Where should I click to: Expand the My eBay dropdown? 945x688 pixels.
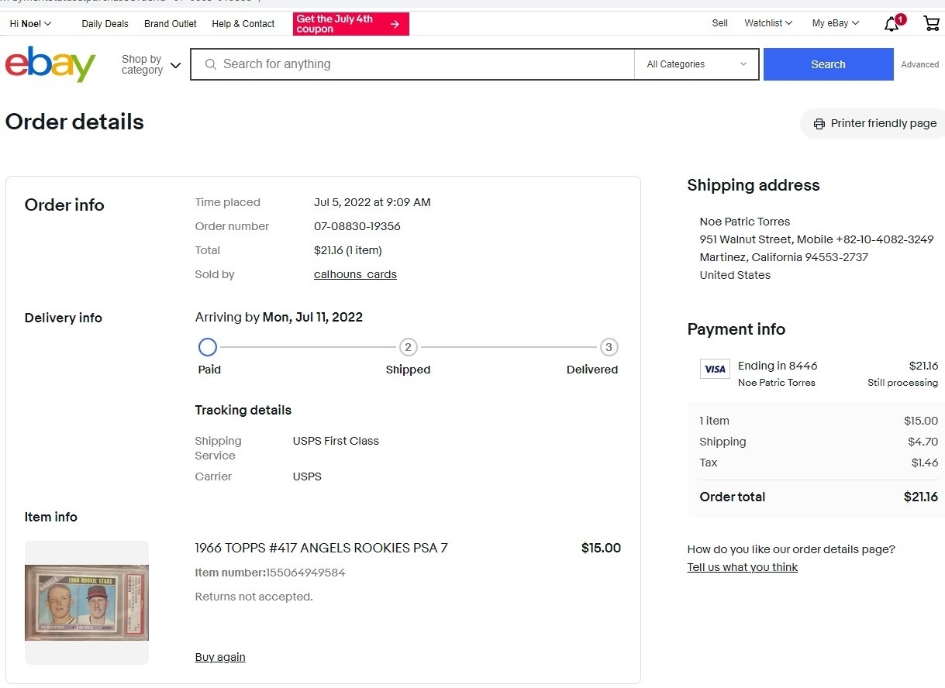836,23
